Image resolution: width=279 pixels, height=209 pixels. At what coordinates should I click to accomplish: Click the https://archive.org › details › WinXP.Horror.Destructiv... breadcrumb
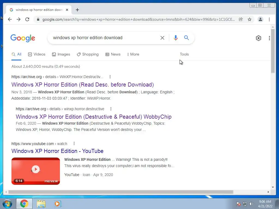click(57, 77)
